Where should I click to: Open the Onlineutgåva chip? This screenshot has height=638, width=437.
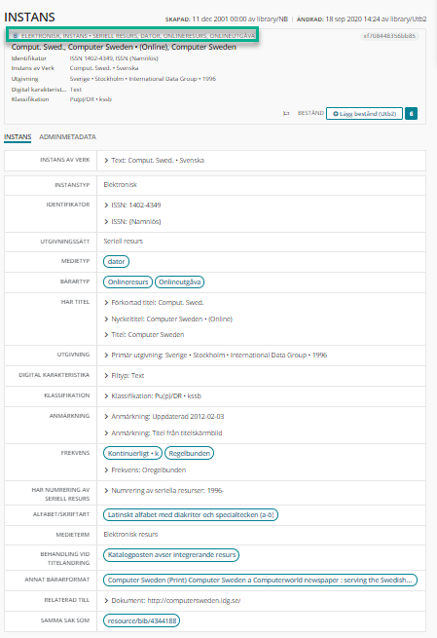point(179,281)
